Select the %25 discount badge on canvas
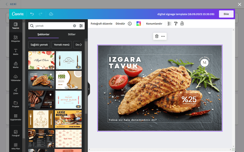This screenshot has height=152, width=244. [189, 100]
